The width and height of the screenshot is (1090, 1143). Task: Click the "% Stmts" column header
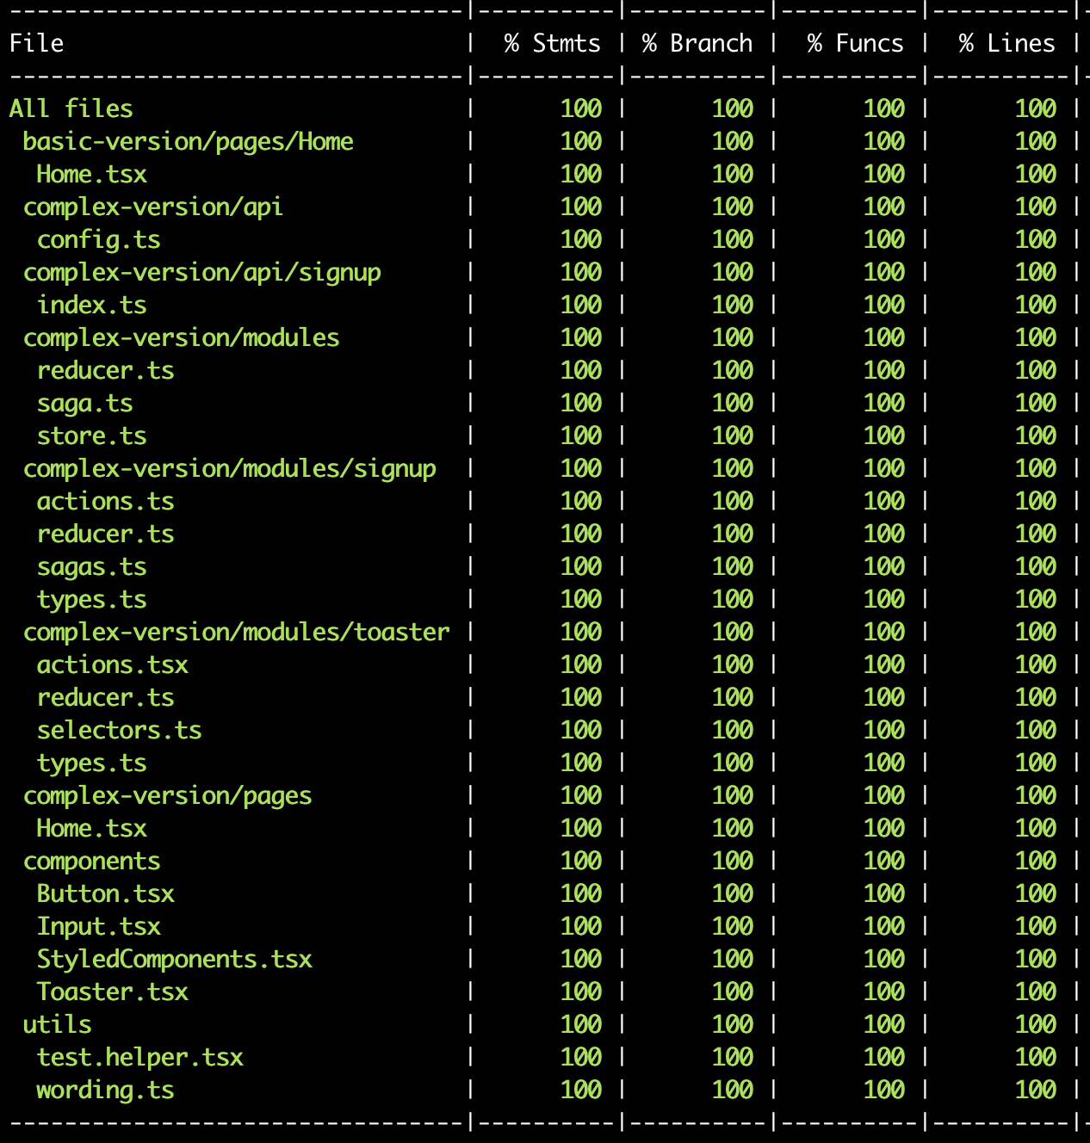[552, 43]
